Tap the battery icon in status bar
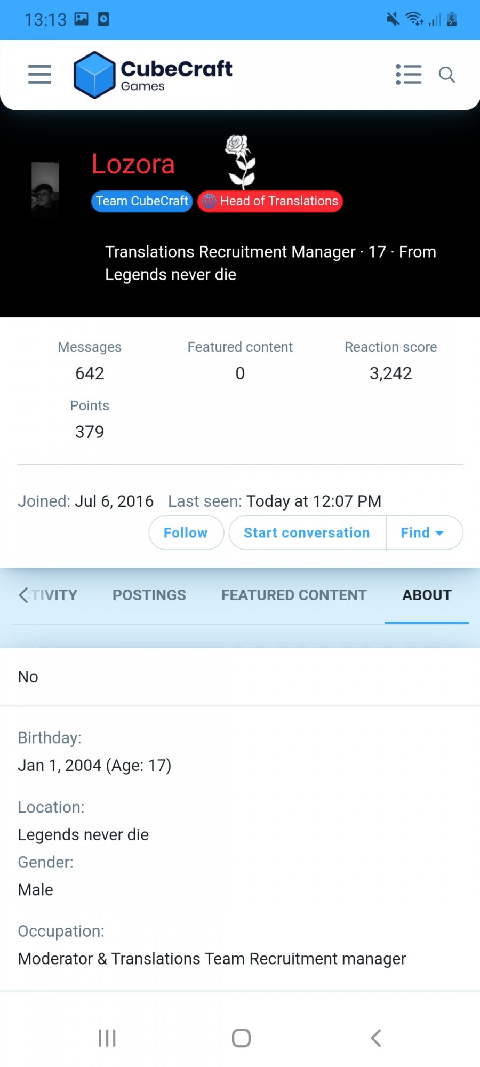480x1067 pixels. [x=452, y=19]
